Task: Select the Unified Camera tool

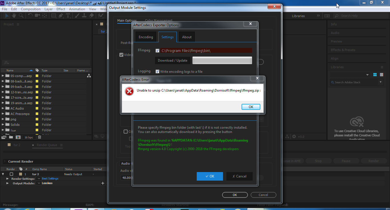Action: coord(37,16)
